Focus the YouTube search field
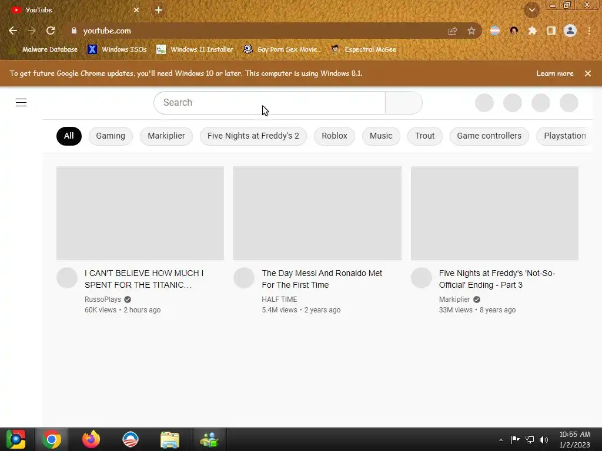The width and height of the screenshot is (602, 451). pyautogui.click(x=269, y=102)
